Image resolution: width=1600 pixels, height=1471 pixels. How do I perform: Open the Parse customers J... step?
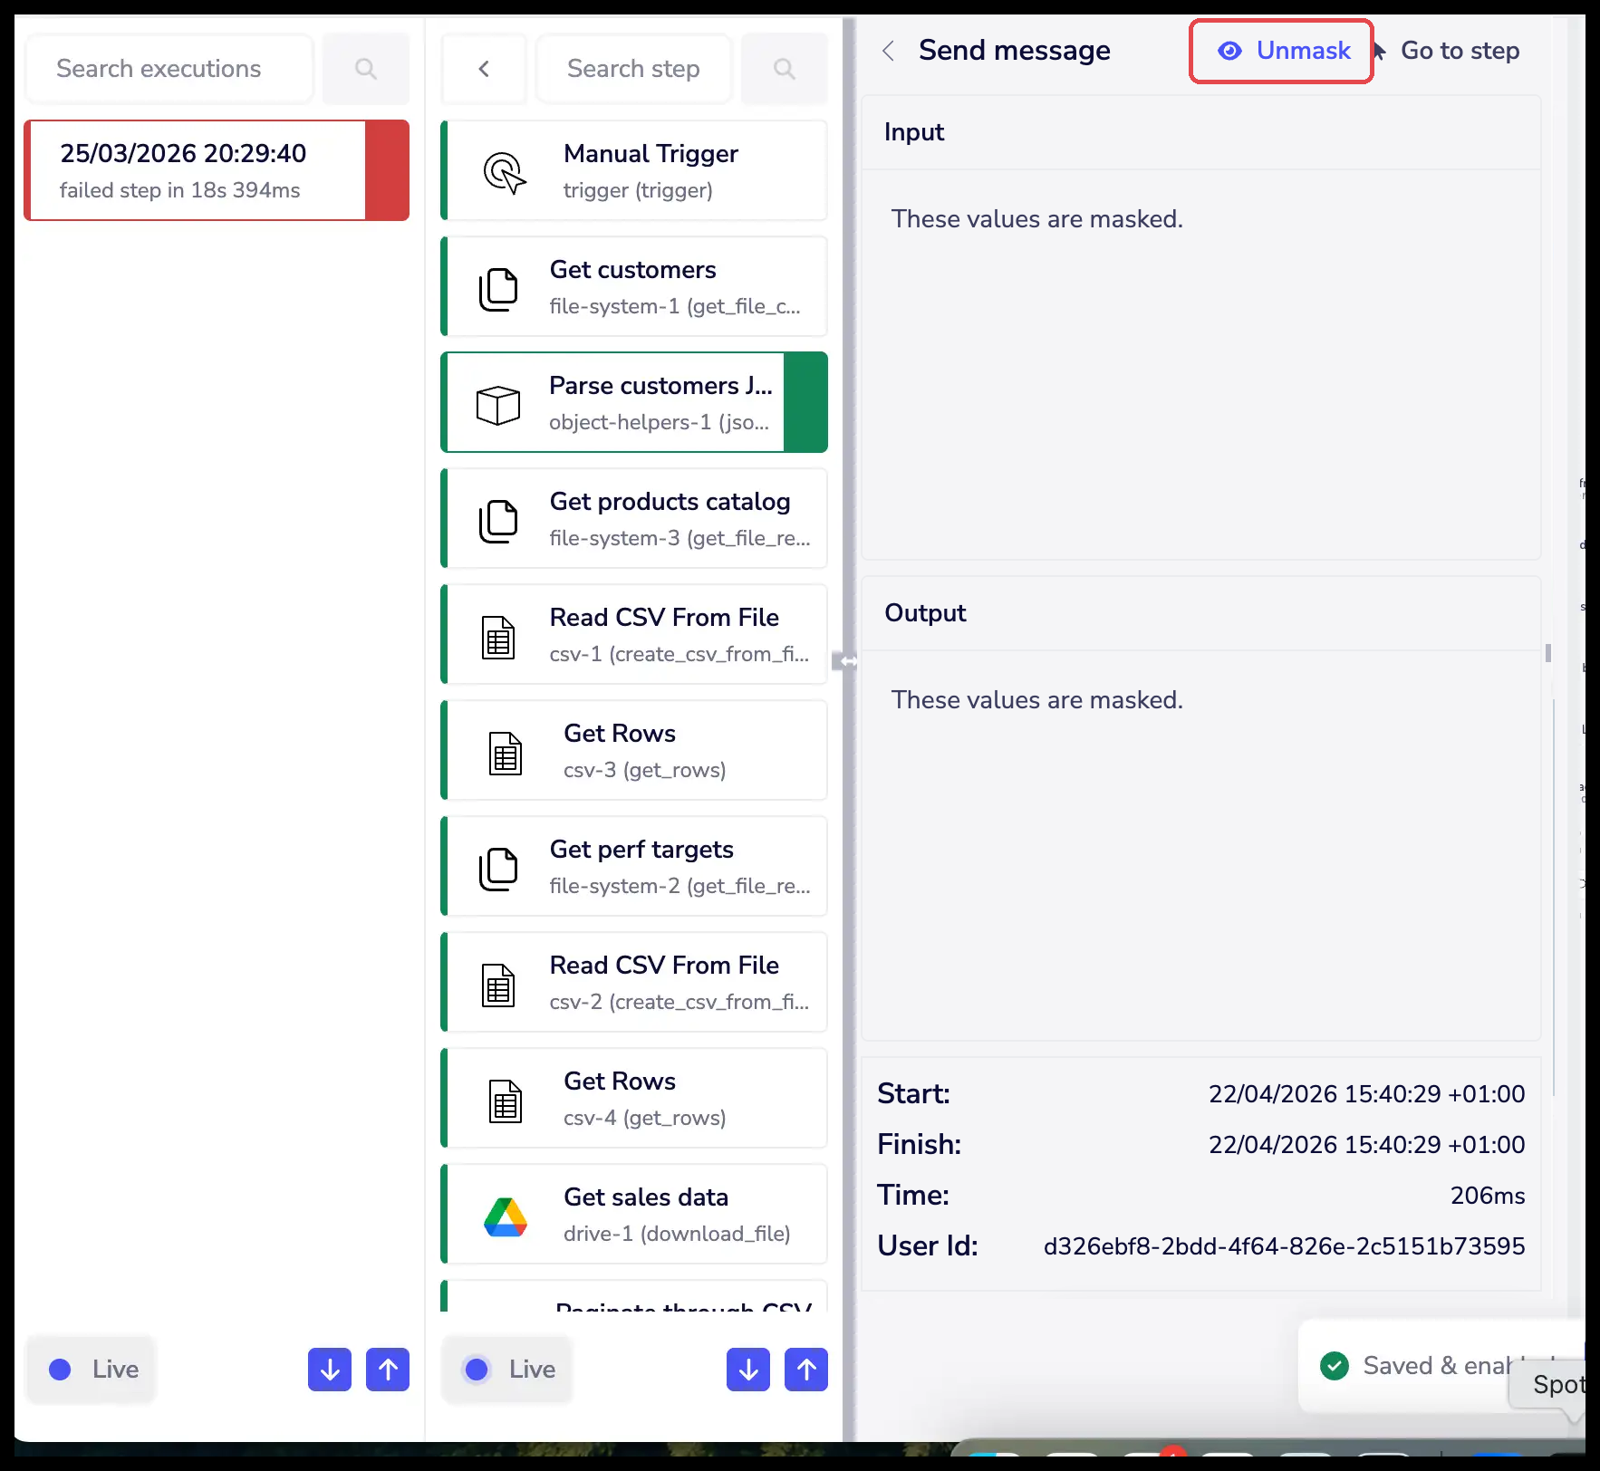click(634, 402)
